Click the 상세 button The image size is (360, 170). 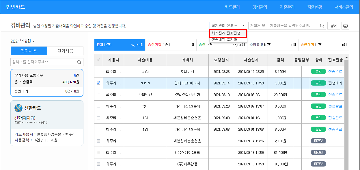pos(334,26)
